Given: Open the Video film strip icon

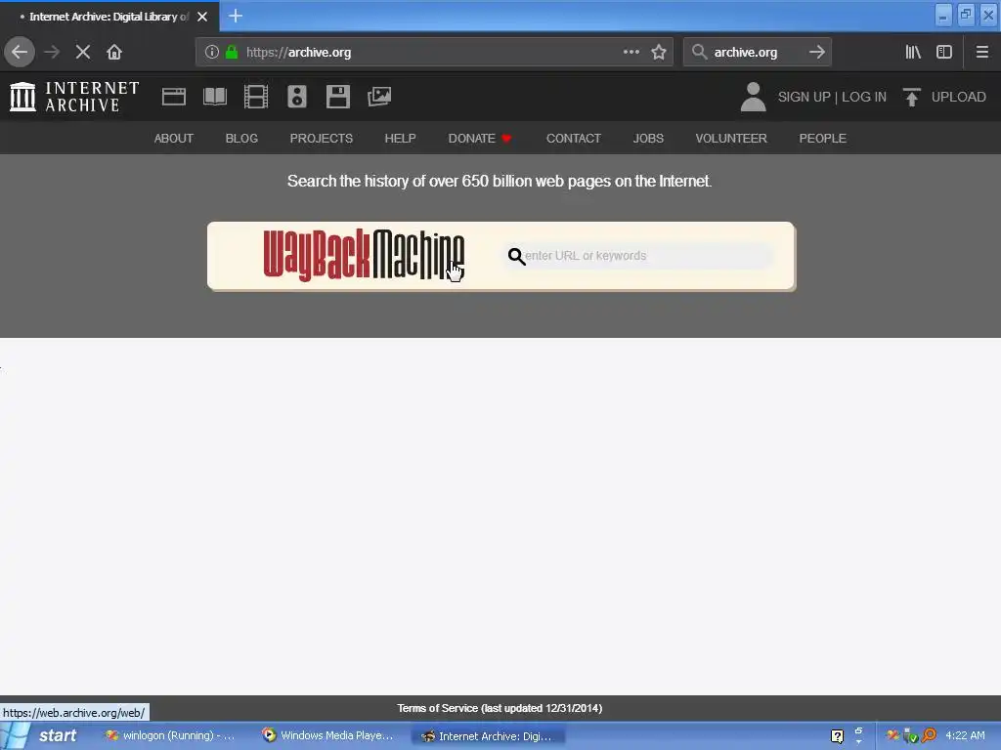Looking at the screenshot, I should [256, 97].
